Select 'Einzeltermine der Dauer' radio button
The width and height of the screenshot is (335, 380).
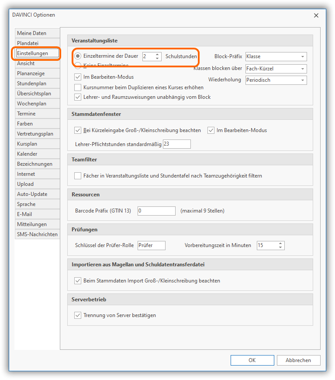78,56
